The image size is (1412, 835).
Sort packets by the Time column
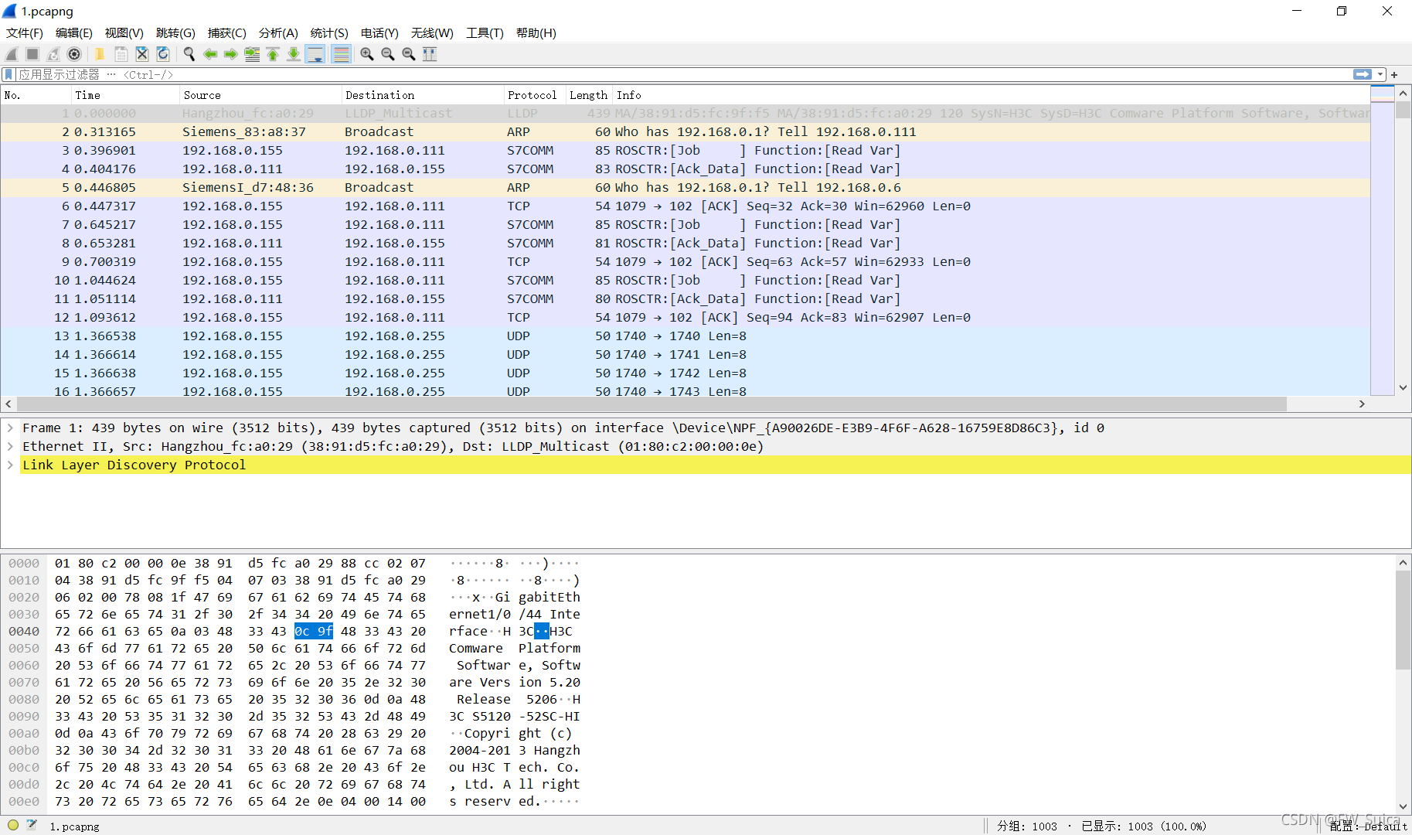pyautogui.click(x=125, y=95)
